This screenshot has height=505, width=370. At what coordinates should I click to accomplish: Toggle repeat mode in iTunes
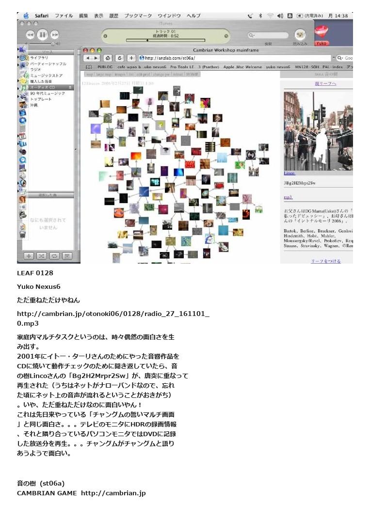[x=54, y=256]
